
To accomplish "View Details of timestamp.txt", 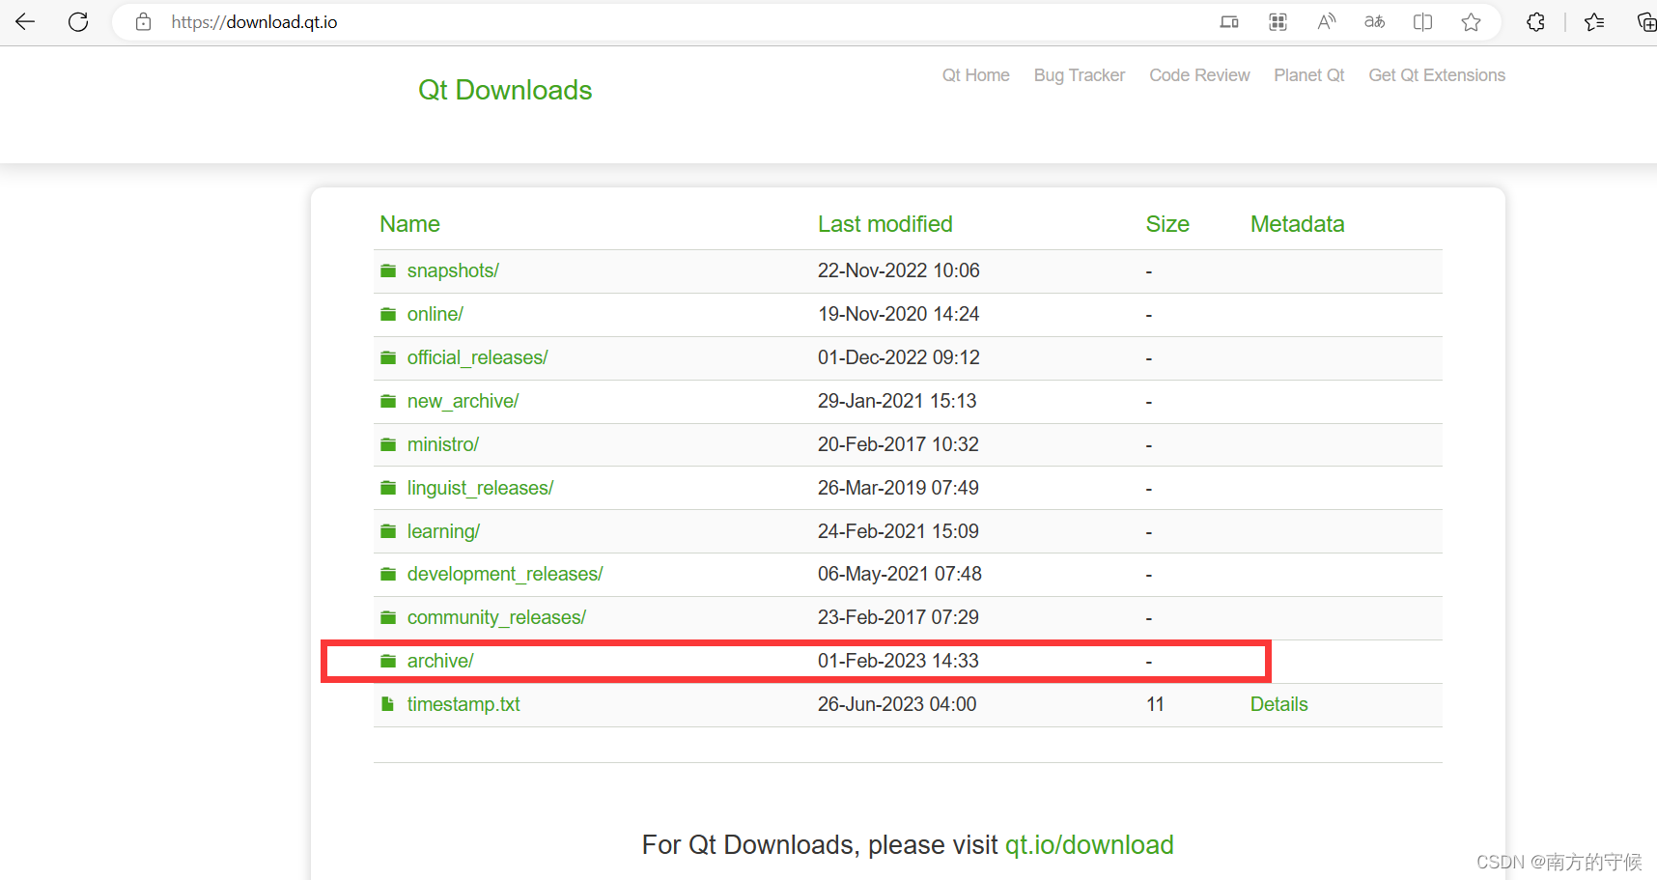I will click(1278, 704).
